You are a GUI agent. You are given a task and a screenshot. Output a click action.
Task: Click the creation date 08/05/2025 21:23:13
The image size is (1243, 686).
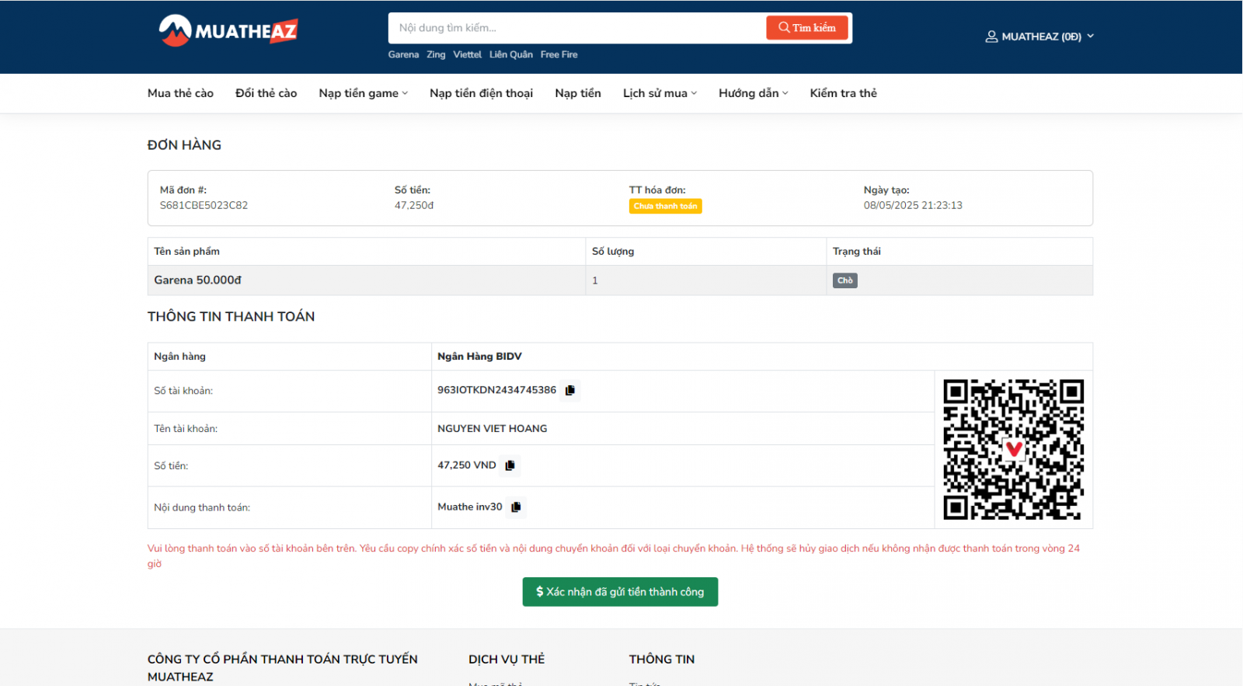[913, 206]
